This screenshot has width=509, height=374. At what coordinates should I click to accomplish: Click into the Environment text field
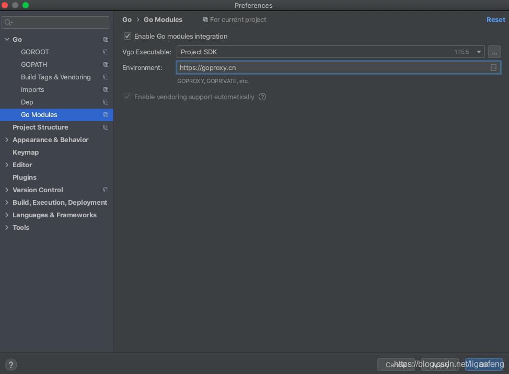pos(329,67)
